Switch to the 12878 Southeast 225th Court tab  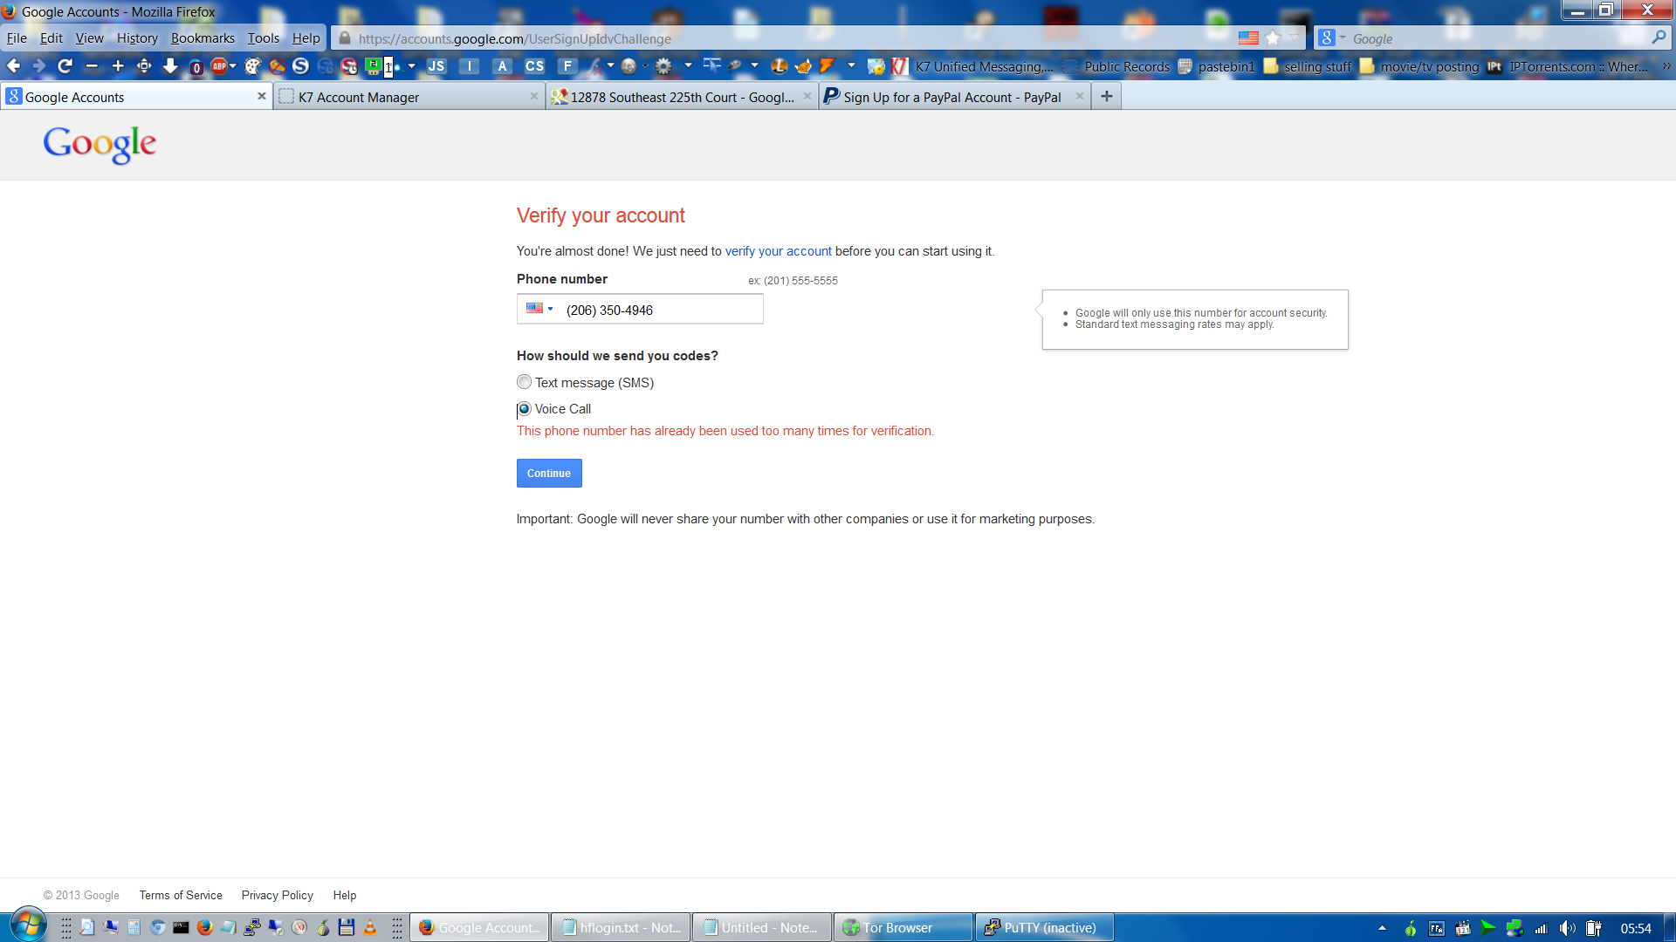pyautogui.click(x=682, y=97)
